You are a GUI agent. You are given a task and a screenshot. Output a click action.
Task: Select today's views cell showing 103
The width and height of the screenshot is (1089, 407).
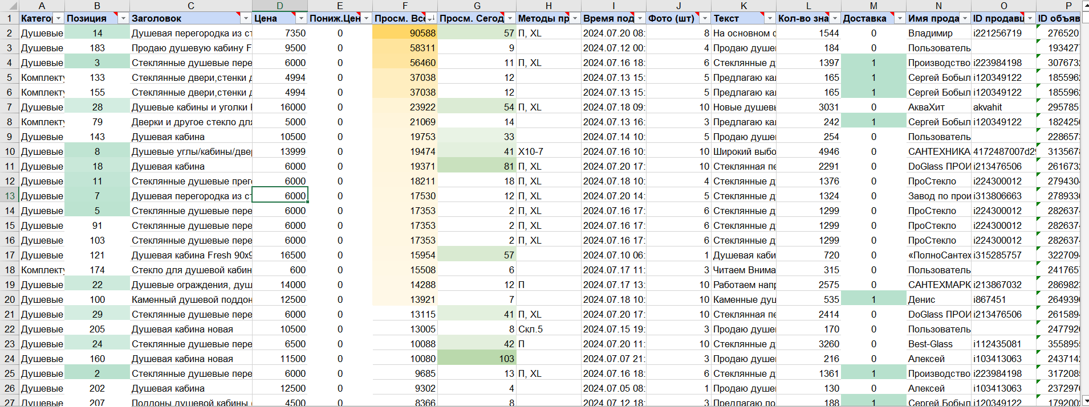point(477,359)
